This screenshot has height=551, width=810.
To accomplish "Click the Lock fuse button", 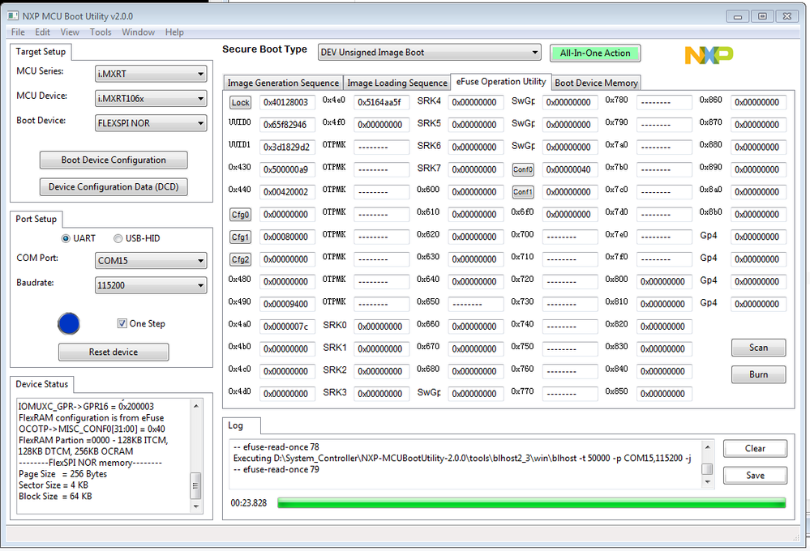I will click(x=240, y=102).
